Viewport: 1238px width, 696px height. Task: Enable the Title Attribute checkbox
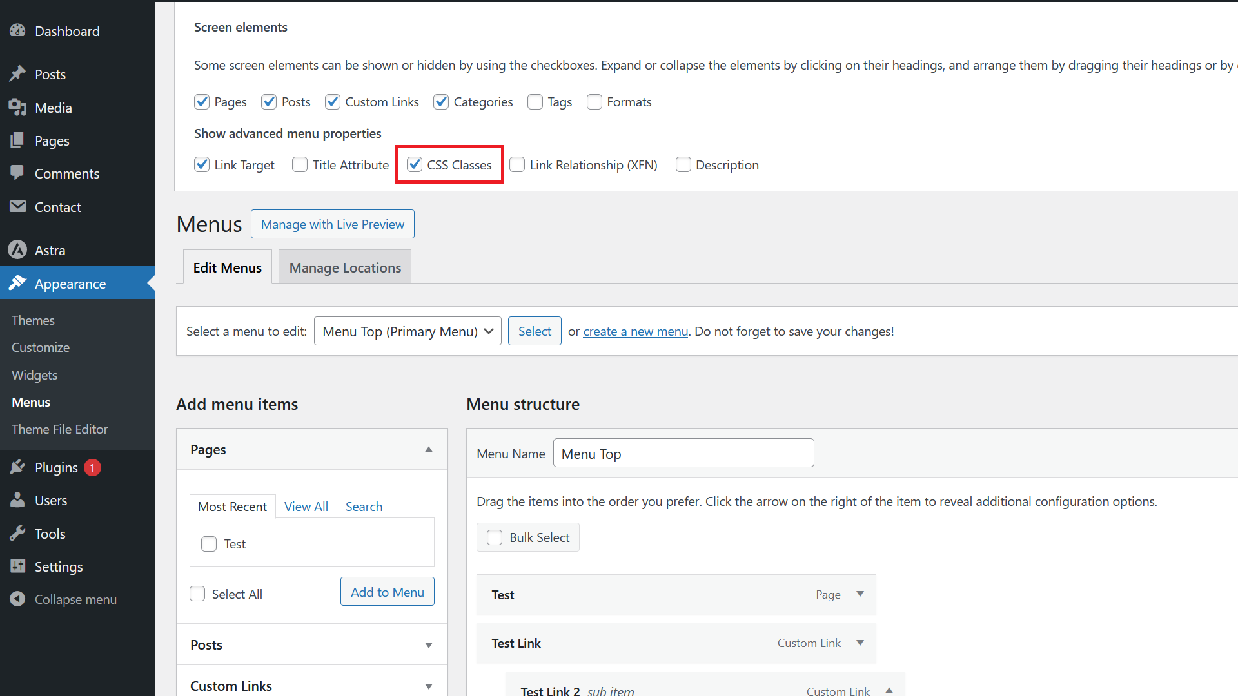tap(300, 164)
